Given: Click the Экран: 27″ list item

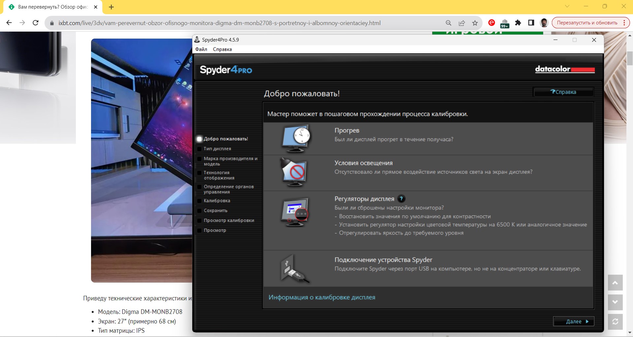Looking at the screenshot, I should pos(137,321).
